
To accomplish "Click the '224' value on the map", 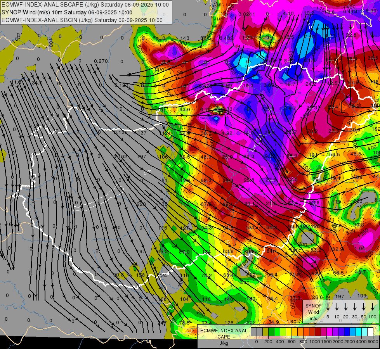I will pyautogui.click(x=162, y=275).
